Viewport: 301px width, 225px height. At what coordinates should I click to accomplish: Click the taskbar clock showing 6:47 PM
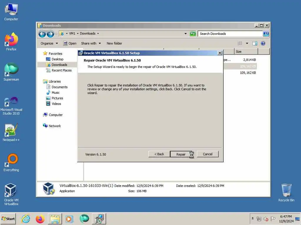286,219
